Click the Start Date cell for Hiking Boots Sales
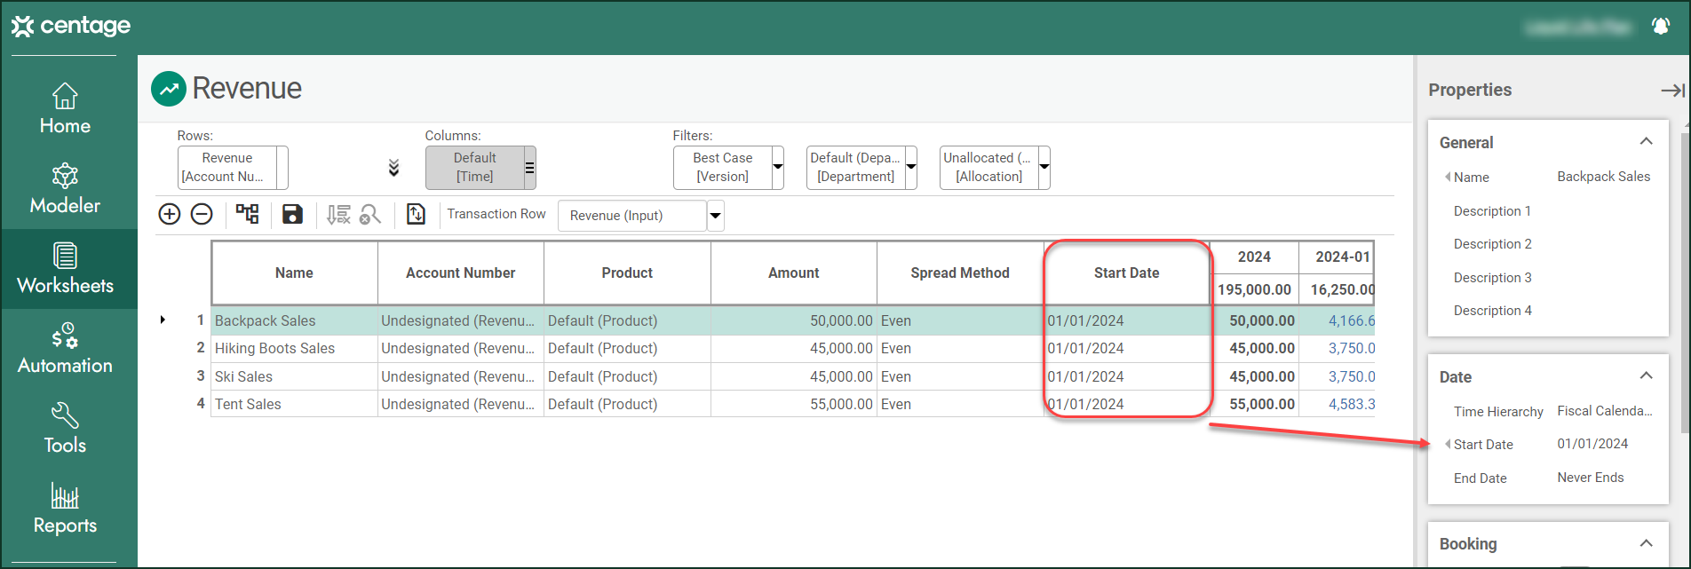Screen dimensions: 1691x569 1126,349
